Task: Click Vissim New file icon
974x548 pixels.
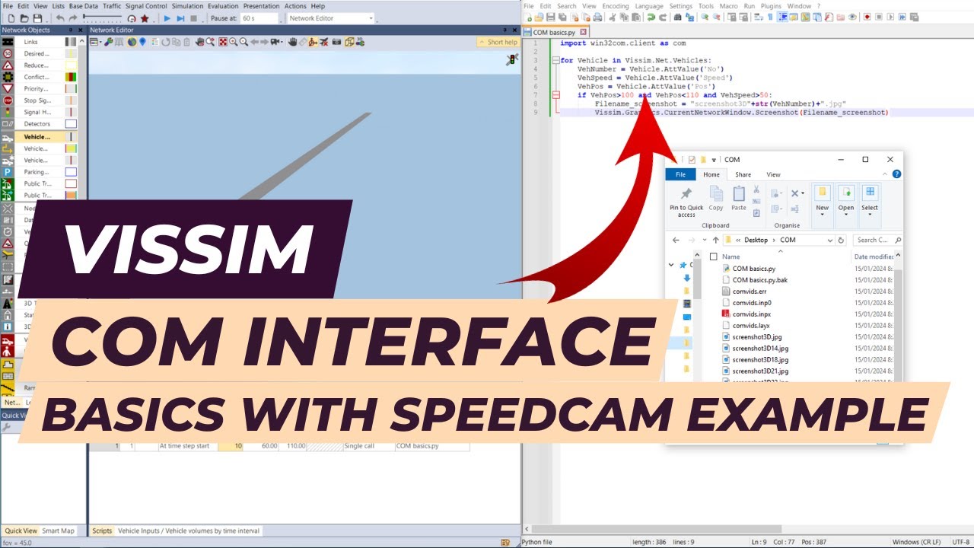Action: [x=11, y=18]
